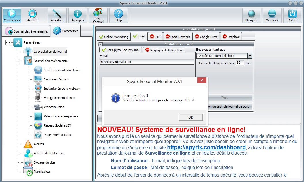The height and width of the screenshot is (182, 304).
Task: Close the Spyrix test message dialog
Action: 202,80
